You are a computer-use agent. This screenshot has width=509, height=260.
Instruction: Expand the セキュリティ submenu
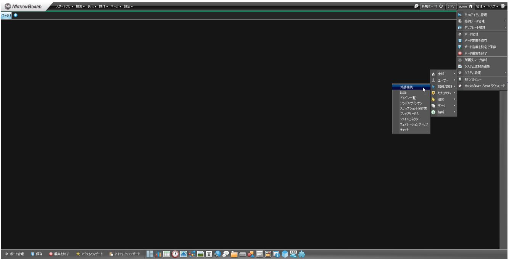pyautogui.click(x=444, y=93)
